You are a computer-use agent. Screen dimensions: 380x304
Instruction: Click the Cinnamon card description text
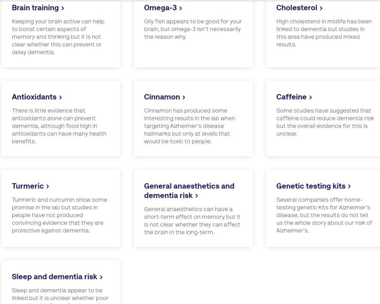pos(190,126)
